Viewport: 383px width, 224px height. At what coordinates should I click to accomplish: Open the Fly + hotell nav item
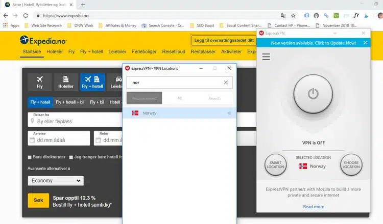91,51
